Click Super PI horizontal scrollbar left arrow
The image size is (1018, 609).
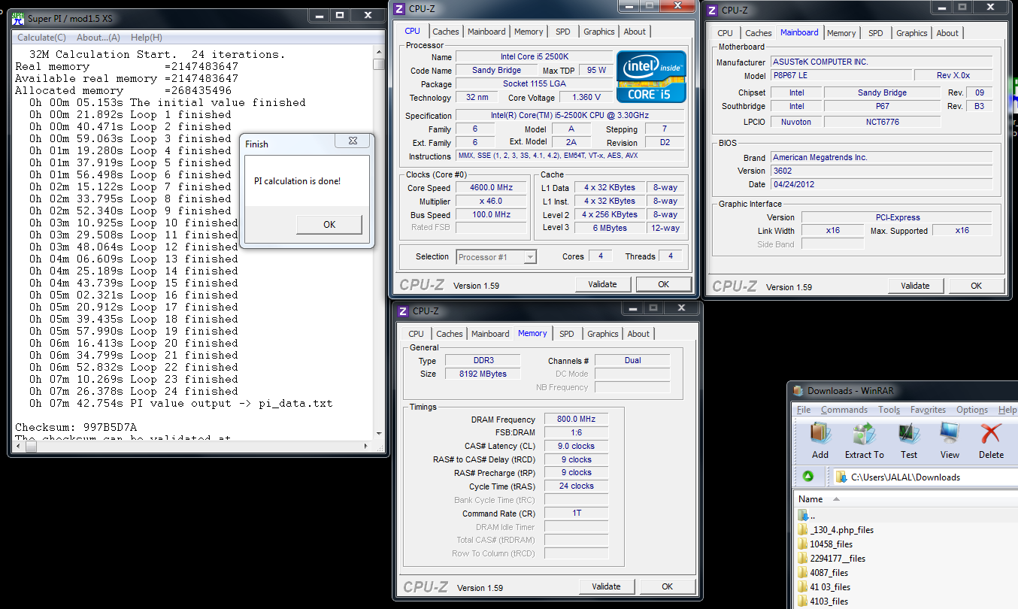tap(19, 446)
